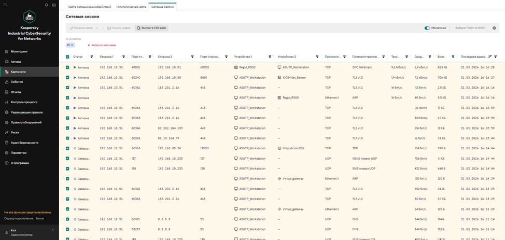
Task: Uncheck the Regul_R500 OPC UA Binary session row
Action: pyautogui.click(x=67, y=67)
